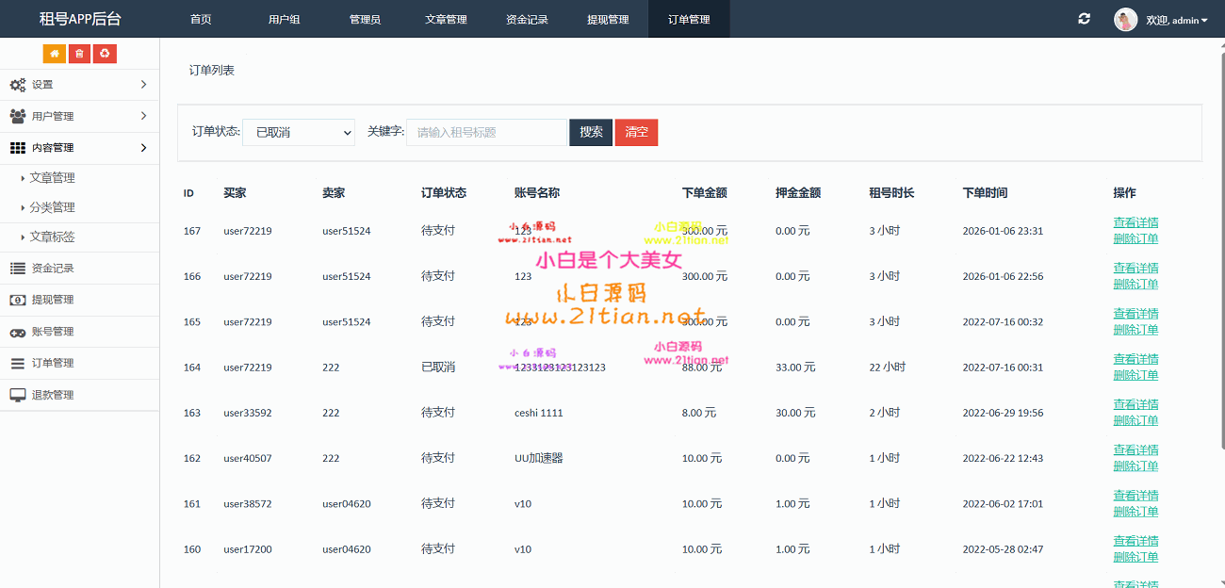Screen dimensions: 1225x588
Task: Delete order 163
Action: click(1135, 420)
